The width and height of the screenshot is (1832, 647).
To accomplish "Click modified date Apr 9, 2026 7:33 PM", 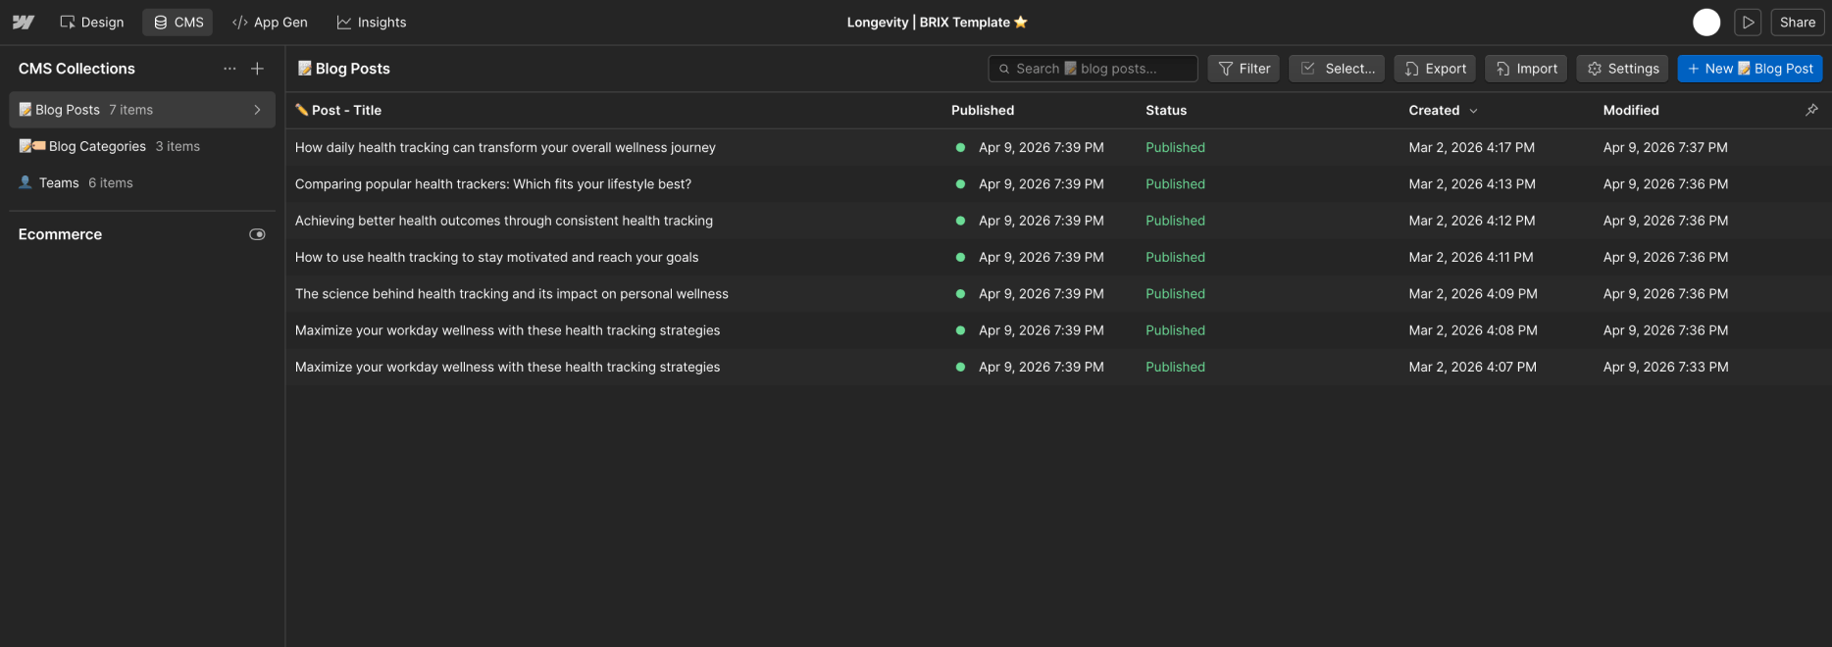I will [x=1665, y=367].
